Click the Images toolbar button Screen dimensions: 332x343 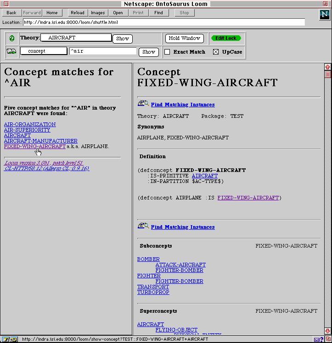click(98, 13)
